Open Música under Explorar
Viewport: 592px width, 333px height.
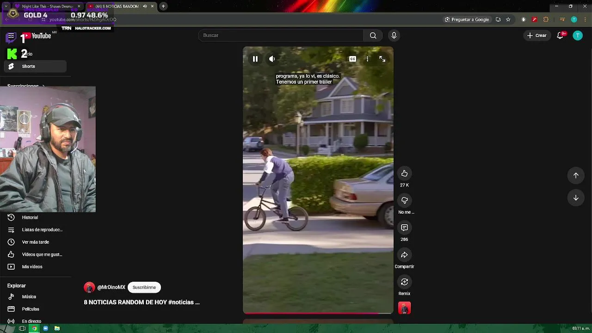pyautogui.click(x=35, y=297)
